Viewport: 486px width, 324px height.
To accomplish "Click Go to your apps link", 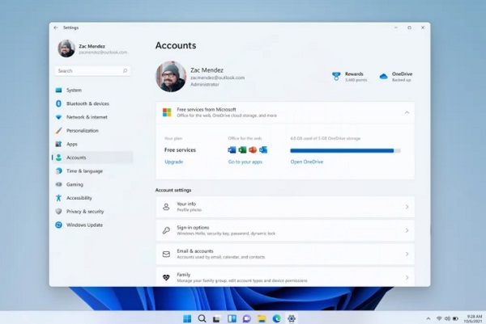I will pyautogui.click(x=245, y=162).
